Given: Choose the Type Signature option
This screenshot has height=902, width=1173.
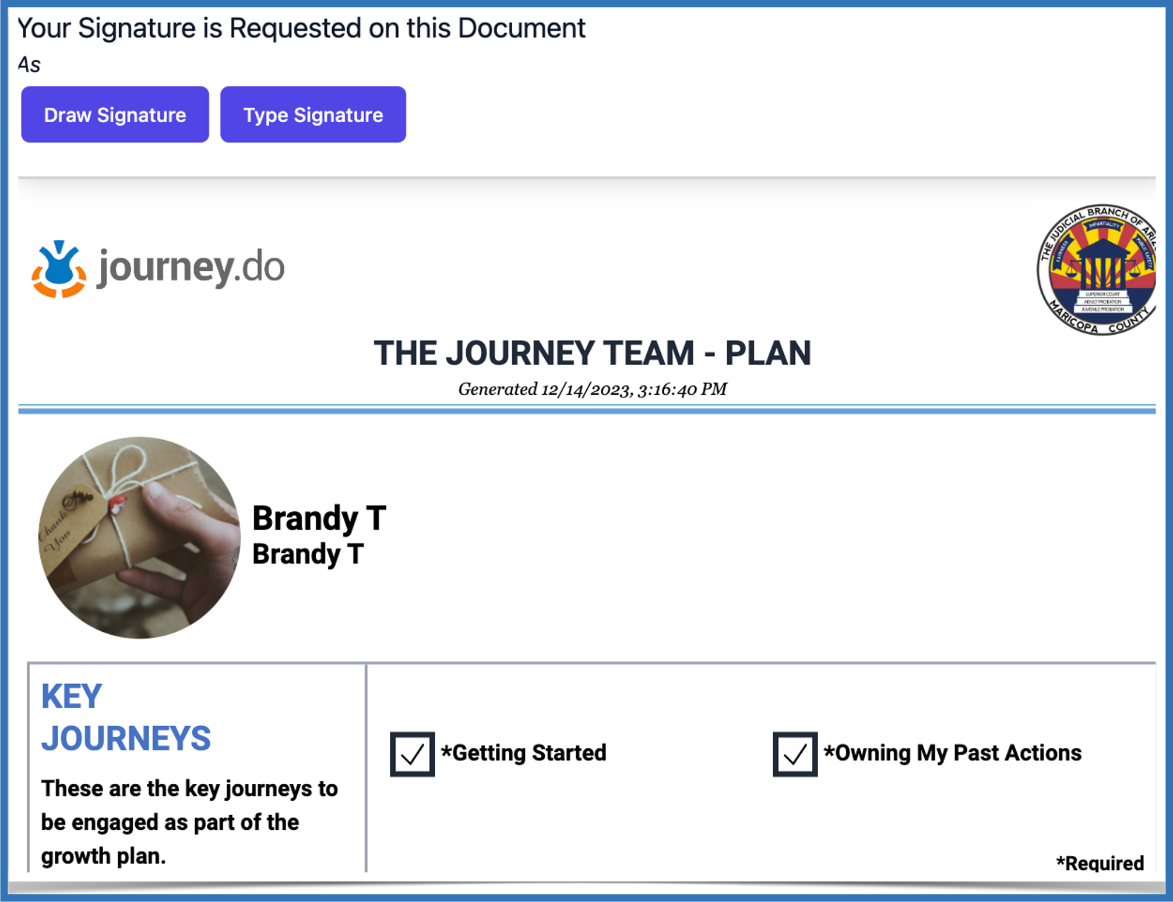Looking at the screenshot, I should pyautogui.click(x=313, y=115).
